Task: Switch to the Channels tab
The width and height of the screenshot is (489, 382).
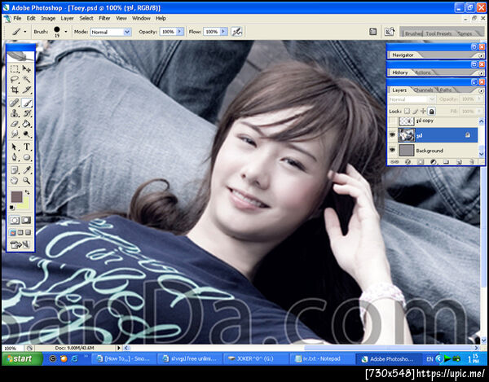Action: (424, 90)
